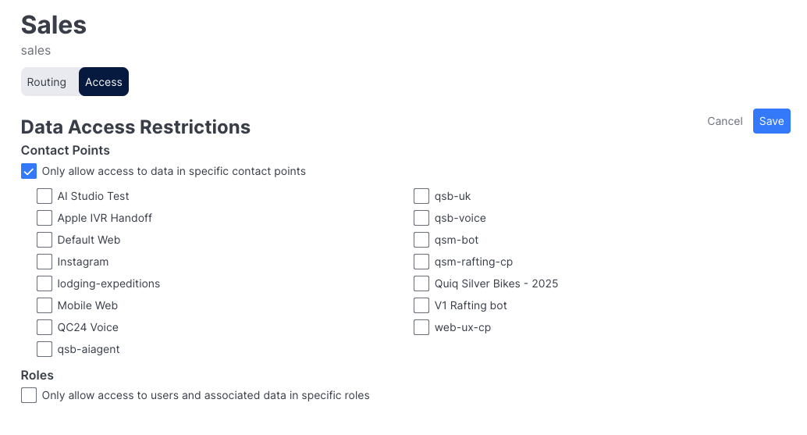Check the Mobile Web checkbox

point(44,305)
